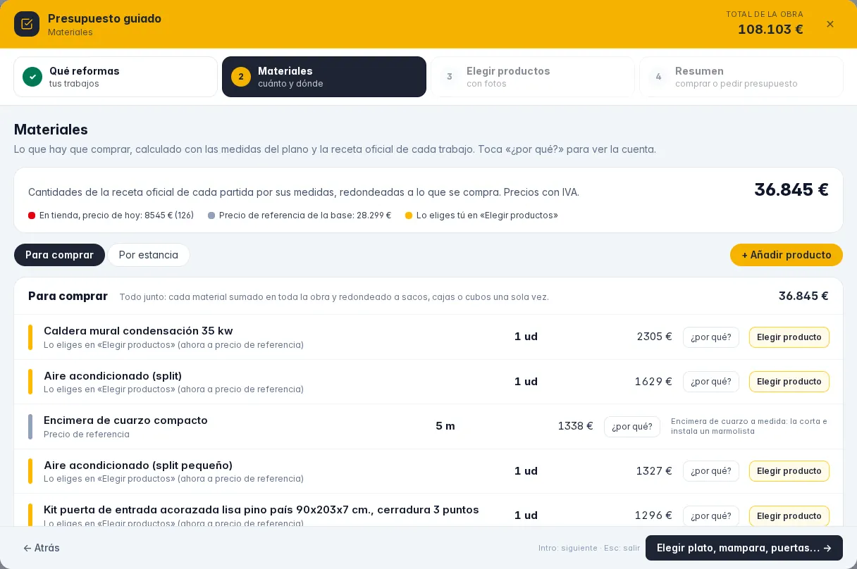Select the Encimera de cuarzo compacto title
The width and height of the screenshot is (857, 569).
(x=125, y=420)
